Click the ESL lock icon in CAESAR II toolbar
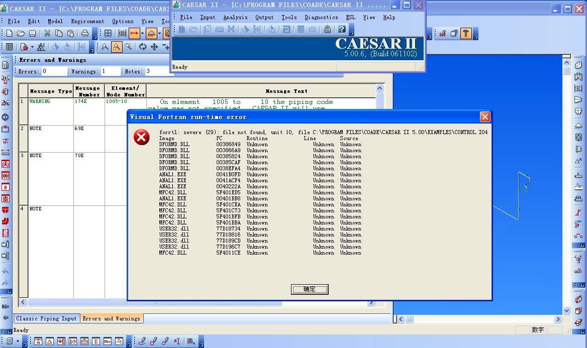 point(327,29)
